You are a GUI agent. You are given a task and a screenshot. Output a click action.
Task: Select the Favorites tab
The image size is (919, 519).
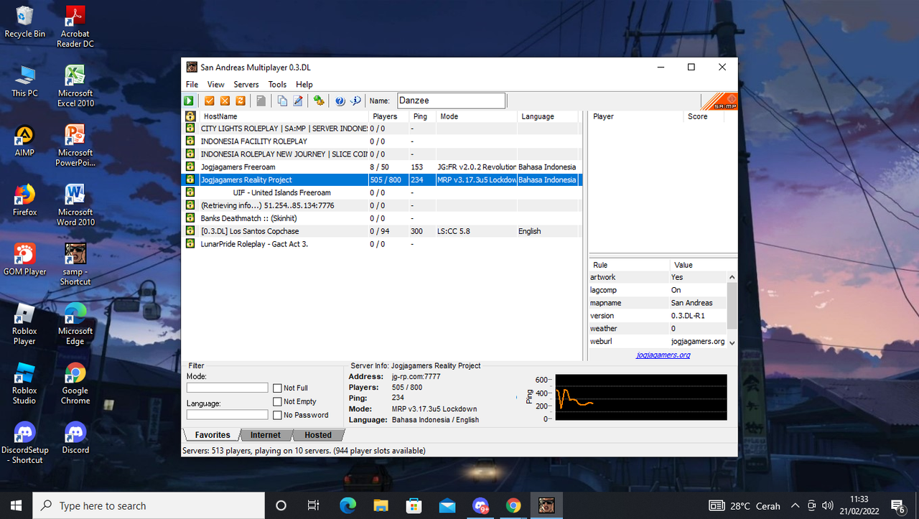[x=213, y=435]
